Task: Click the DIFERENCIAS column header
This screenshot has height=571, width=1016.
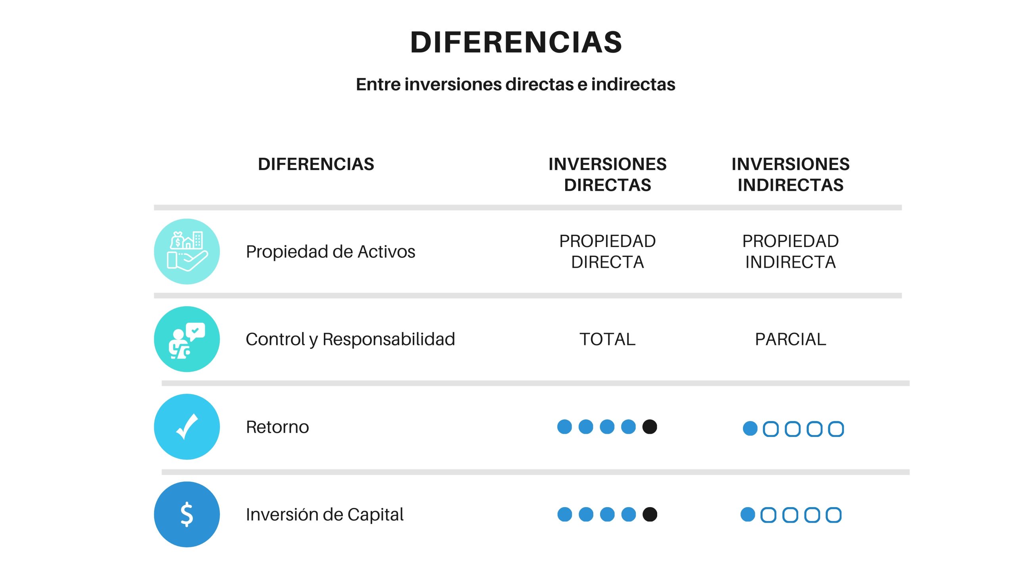Action: tap(316, 164)
